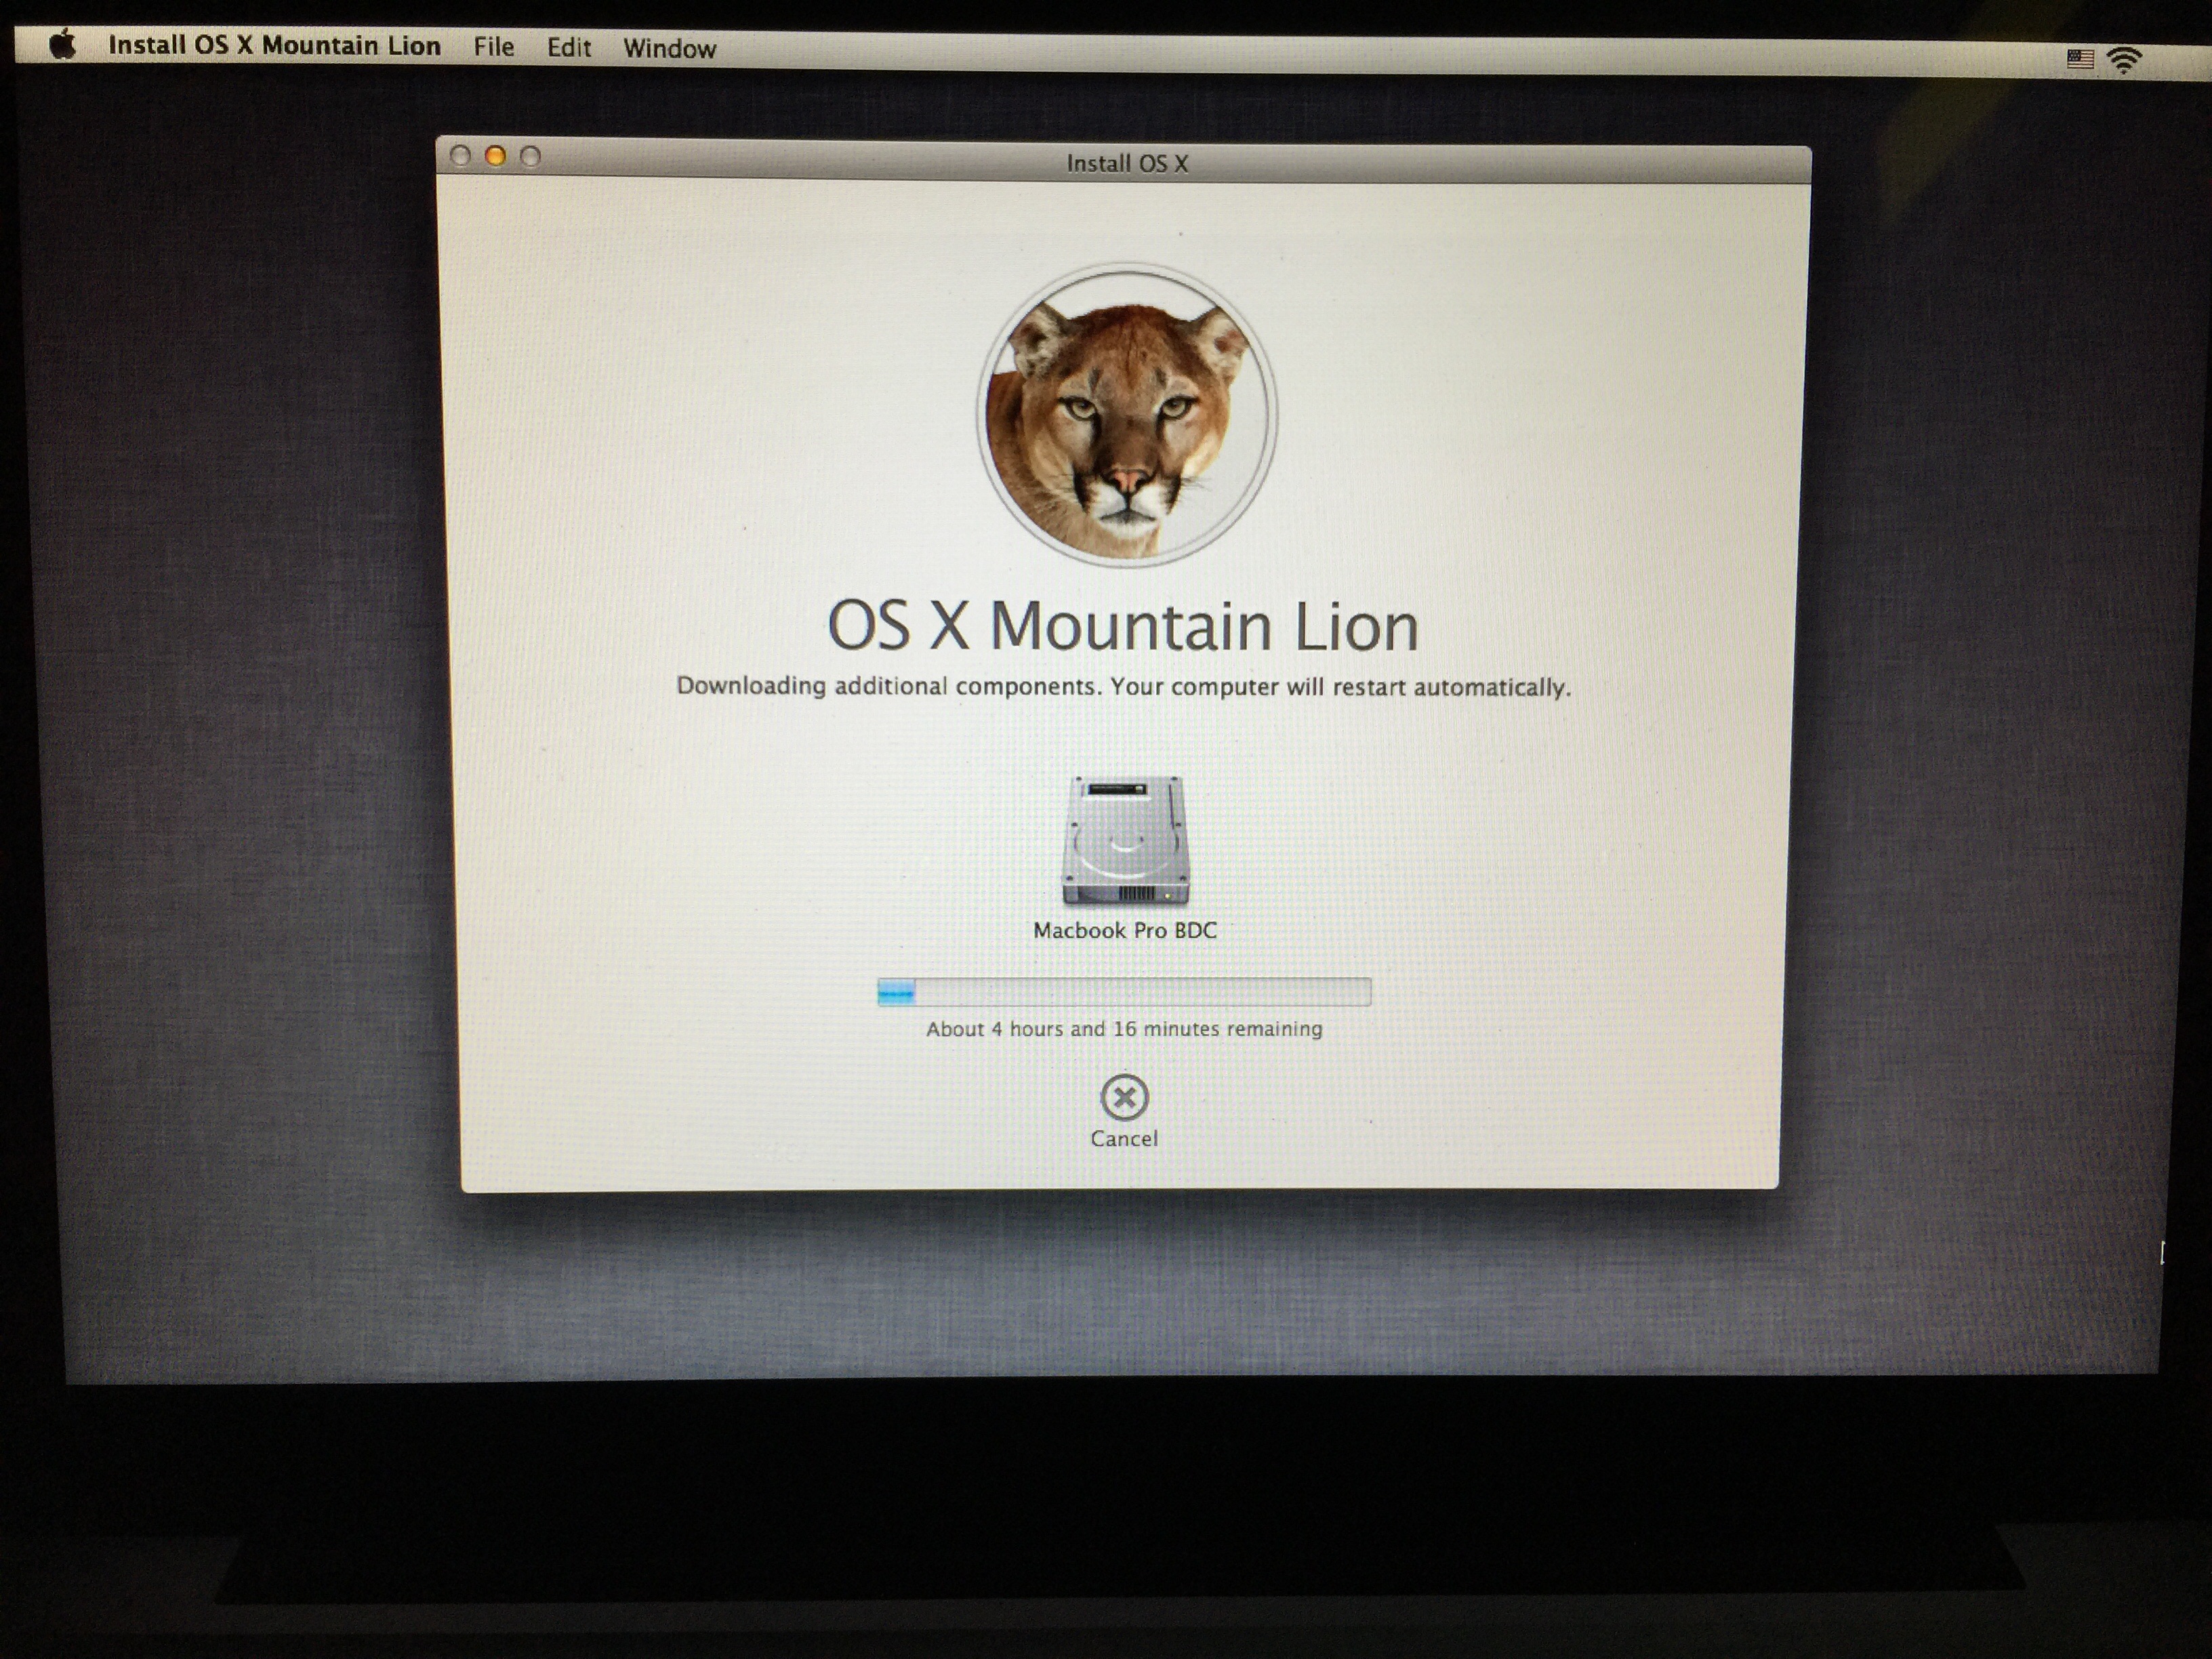The height and width of the screenshot is (1659, 2212).
Task: Click the Cancel label
Action: tap(1124, 1139)
